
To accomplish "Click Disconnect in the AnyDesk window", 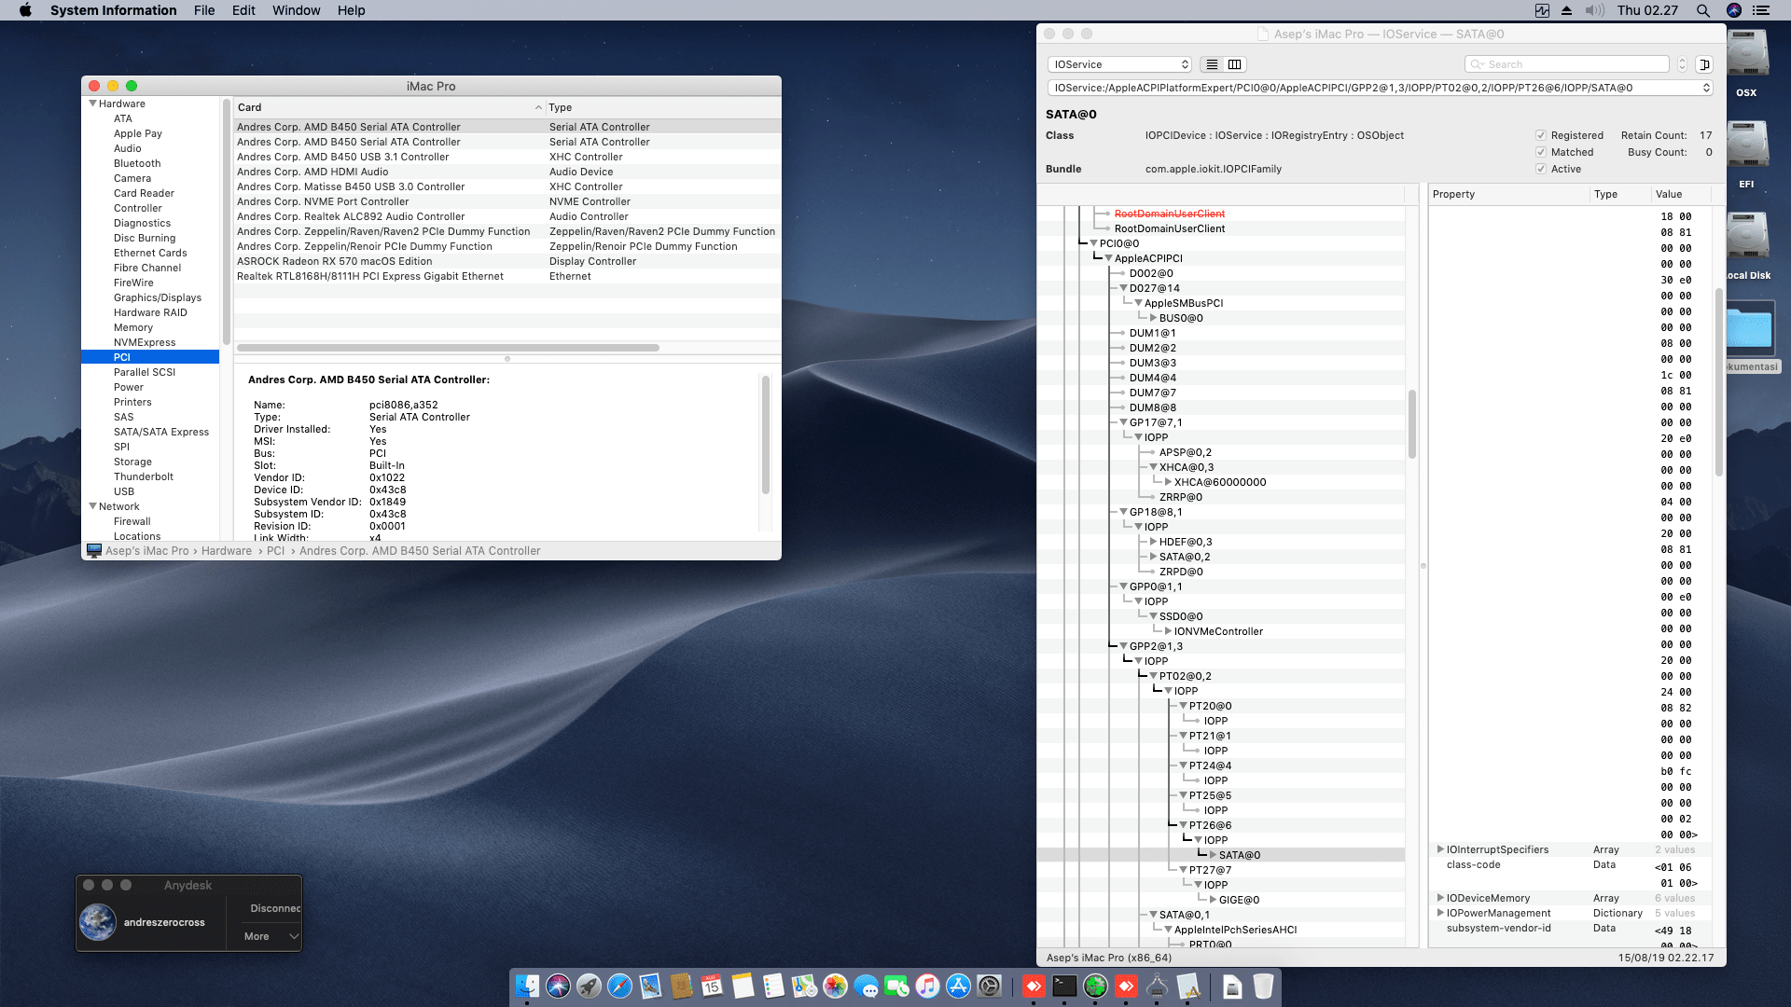I will click(x=275, y=908).
